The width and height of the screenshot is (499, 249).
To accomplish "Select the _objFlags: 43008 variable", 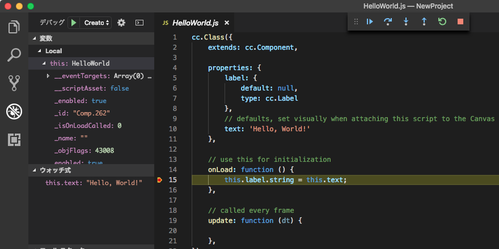I will coord(91,151).
